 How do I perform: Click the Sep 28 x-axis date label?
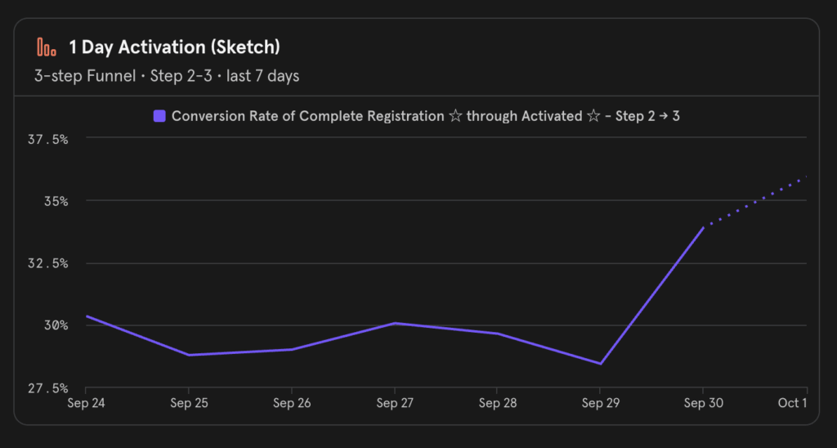[497, 403]
